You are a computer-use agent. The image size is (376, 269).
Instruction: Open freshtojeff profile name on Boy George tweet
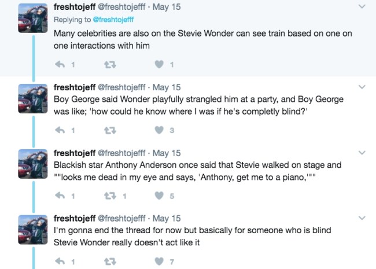(x=74, y=87)
